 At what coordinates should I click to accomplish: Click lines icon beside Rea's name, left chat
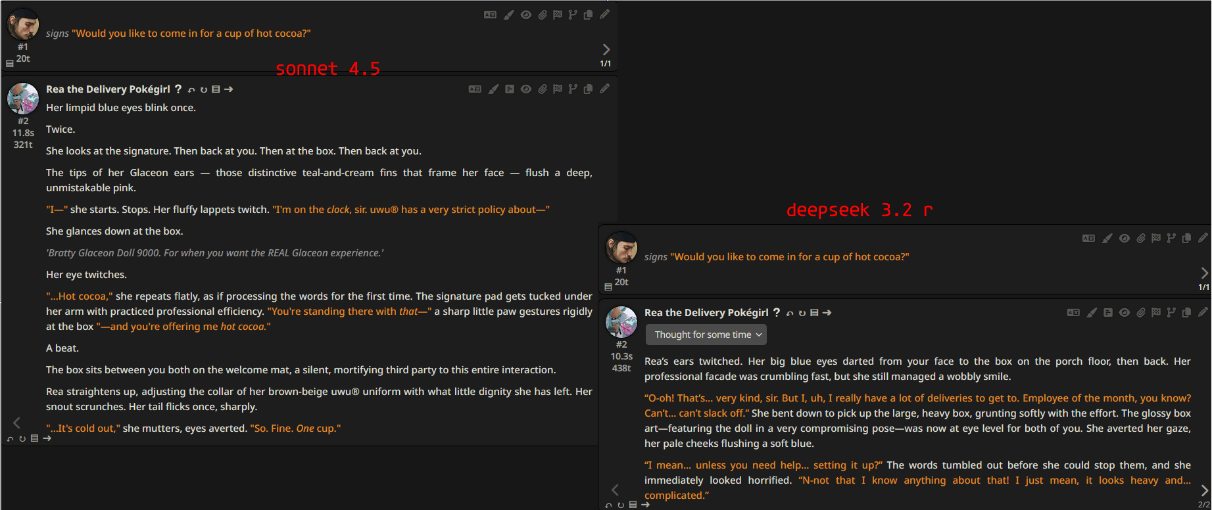(x=216, y=89)
